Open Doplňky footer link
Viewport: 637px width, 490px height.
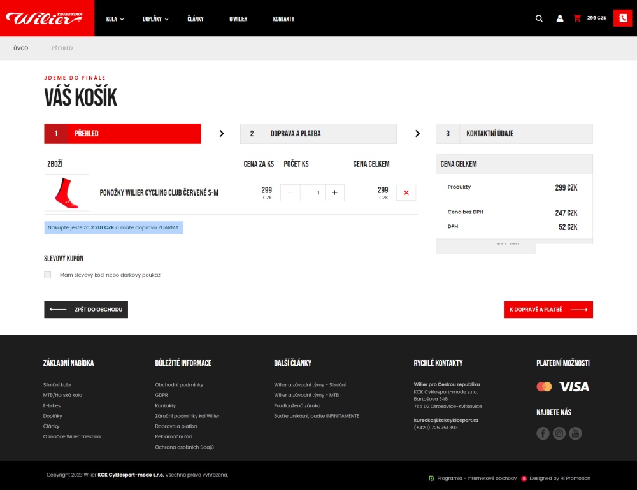tap(53, 416)
